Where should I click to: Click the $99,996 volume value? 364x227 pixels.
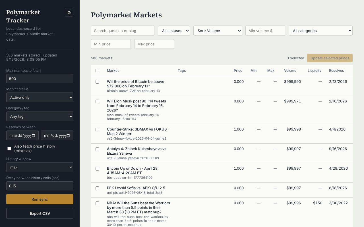293,203
